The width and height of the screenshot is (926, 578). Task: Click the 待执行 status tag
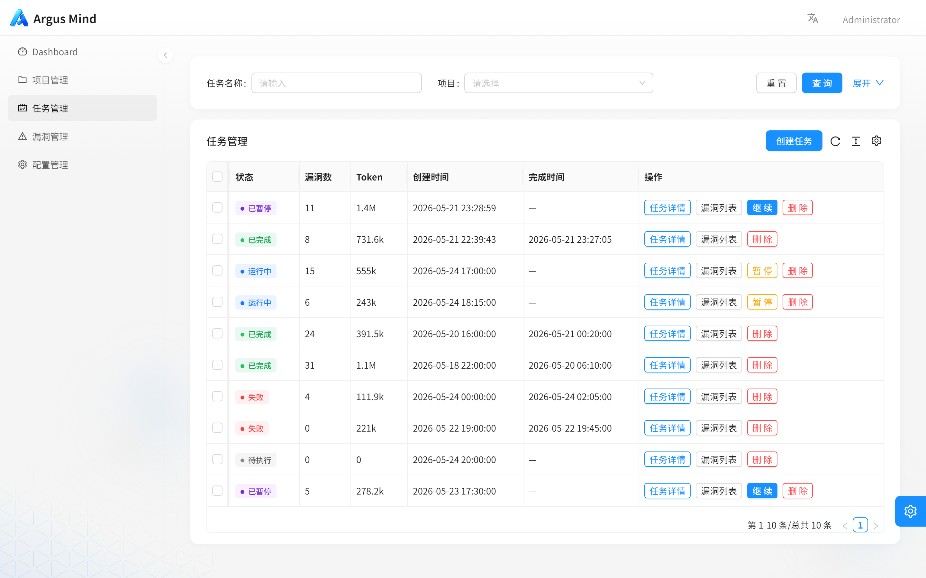click(x=256, y=460)
